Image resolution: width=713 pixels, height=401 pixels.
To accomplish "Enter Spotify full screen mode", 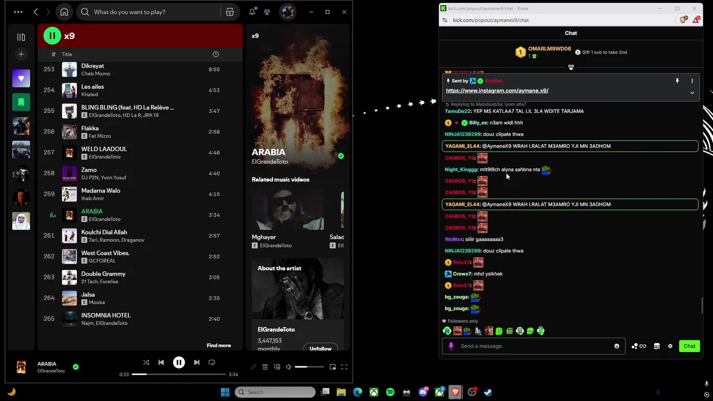I will [x=344, y=366].
